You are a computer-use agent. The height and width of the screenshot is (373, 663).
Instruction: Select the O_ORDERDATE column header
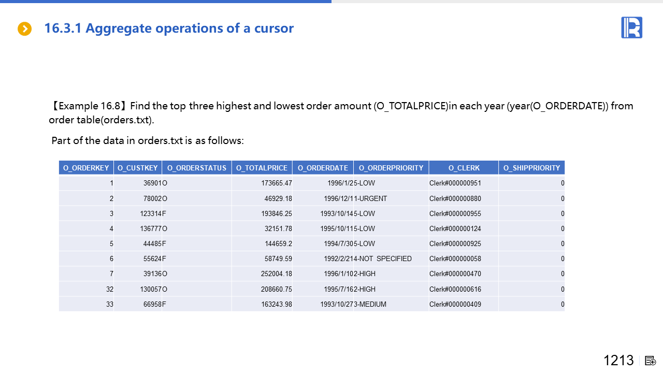pos(323,168)
